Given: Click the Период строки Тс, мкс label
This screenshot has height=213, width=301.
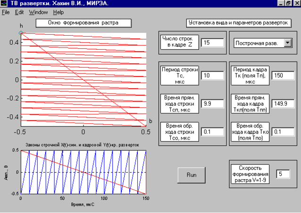Looking at the screenshot, I should 179,75.
